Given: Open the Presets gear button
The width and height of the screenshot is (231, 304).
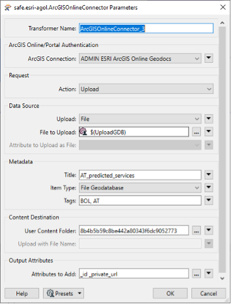Looking at the screenshot, I should tap(63, 293).
